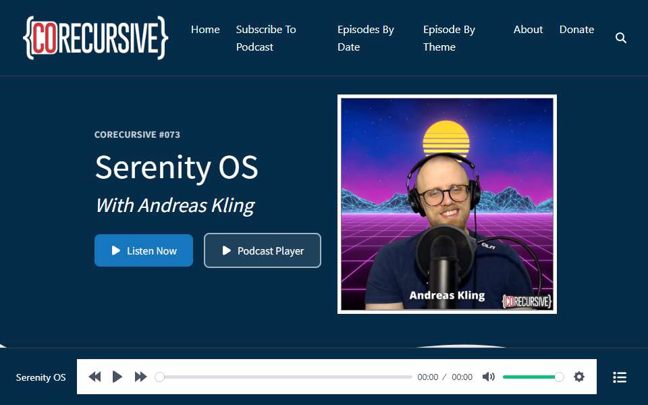Viewport: 648px width, 405px height.
Task: Show the episode playlist list icon
Action: pyautogui.click(x=620, y=377)
